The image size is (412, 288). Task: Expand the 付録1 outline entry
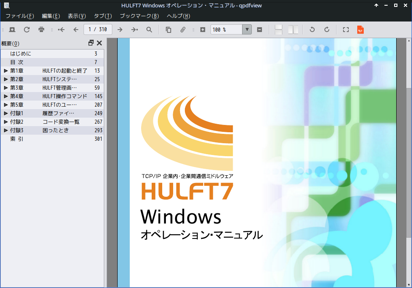tap(6, 113)
